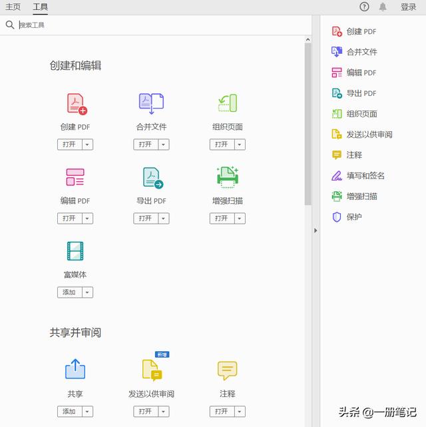The height and width of the screenshot is (427, 426).
Task: Expand the dropdown arrow beside 导出 PDF 打开
Action: [x=164, y=218]
